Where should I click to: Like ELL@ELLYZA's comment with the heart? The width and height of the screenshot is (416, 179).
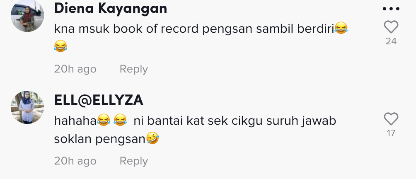[x=391, y=119]
